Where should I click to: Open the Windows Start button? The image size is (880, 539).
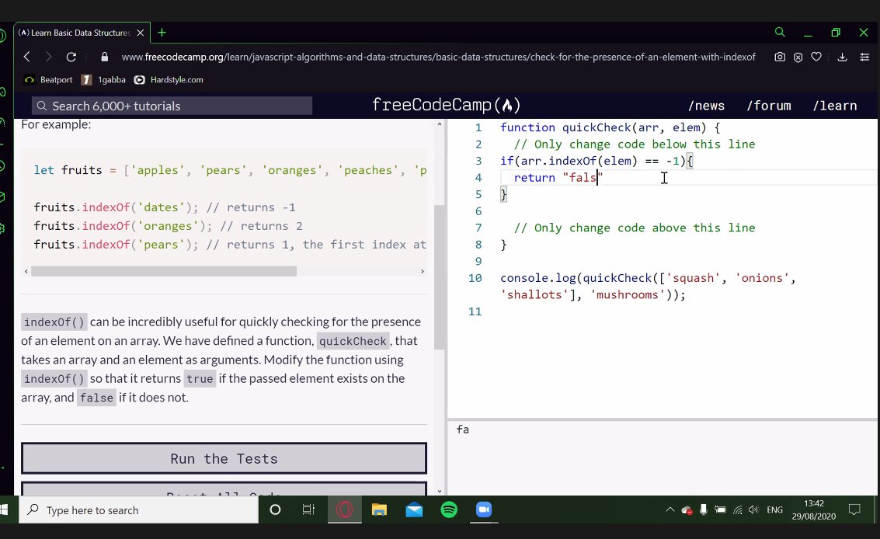5,509
